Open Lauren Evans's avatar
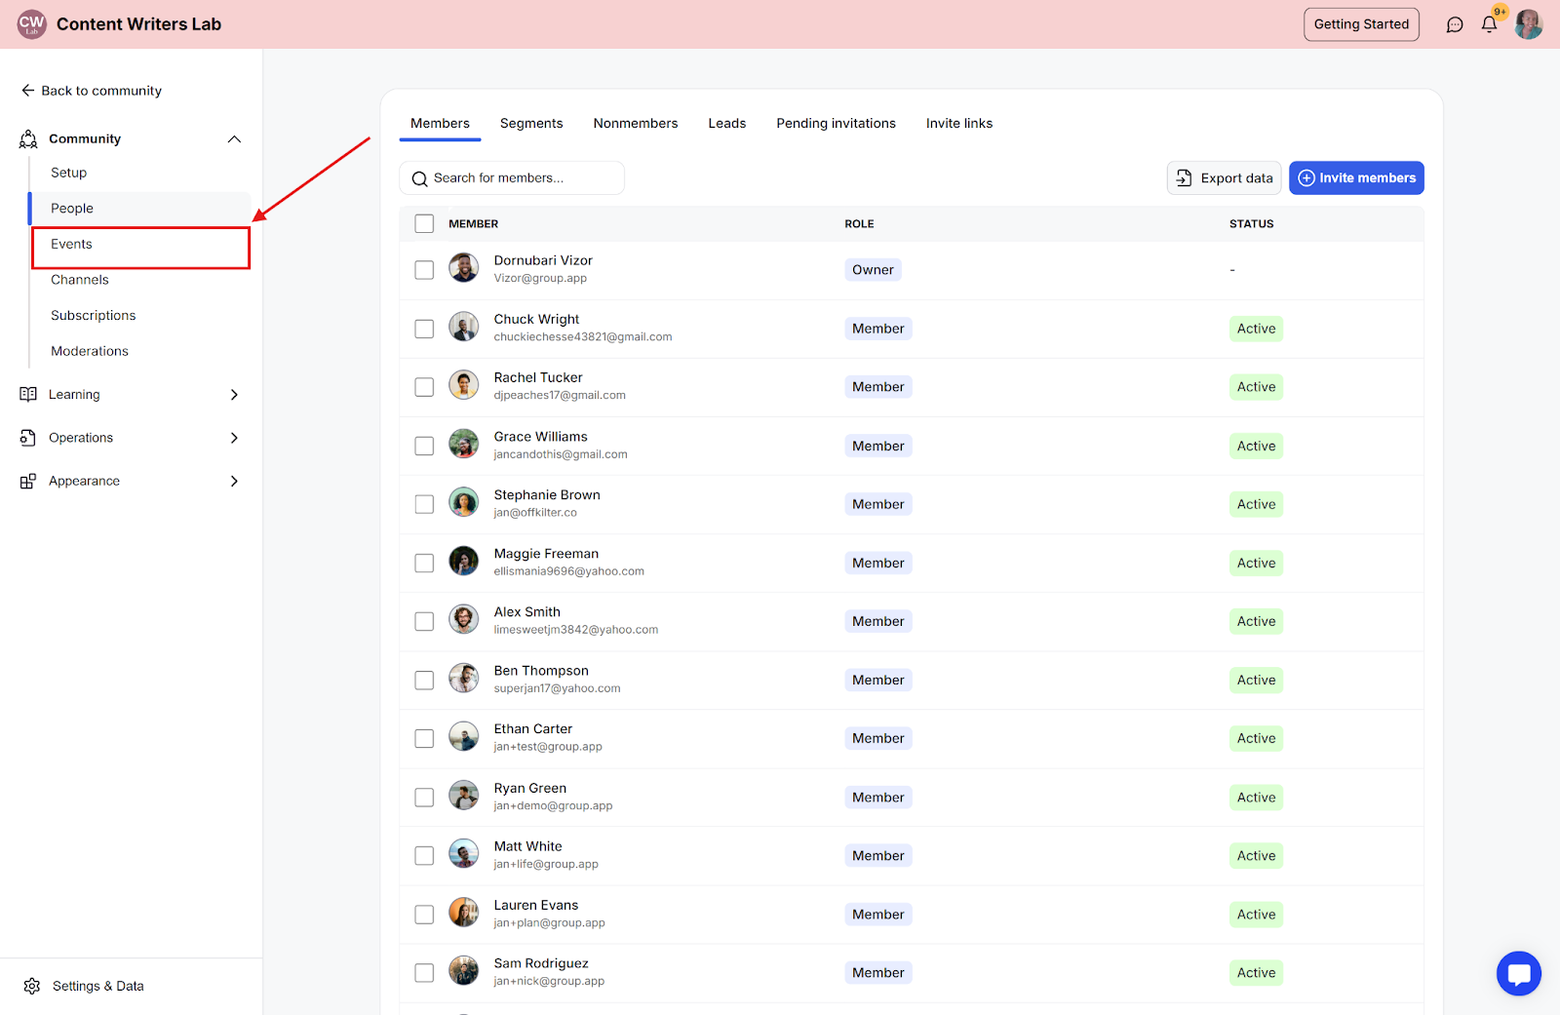 click(463, 913)
